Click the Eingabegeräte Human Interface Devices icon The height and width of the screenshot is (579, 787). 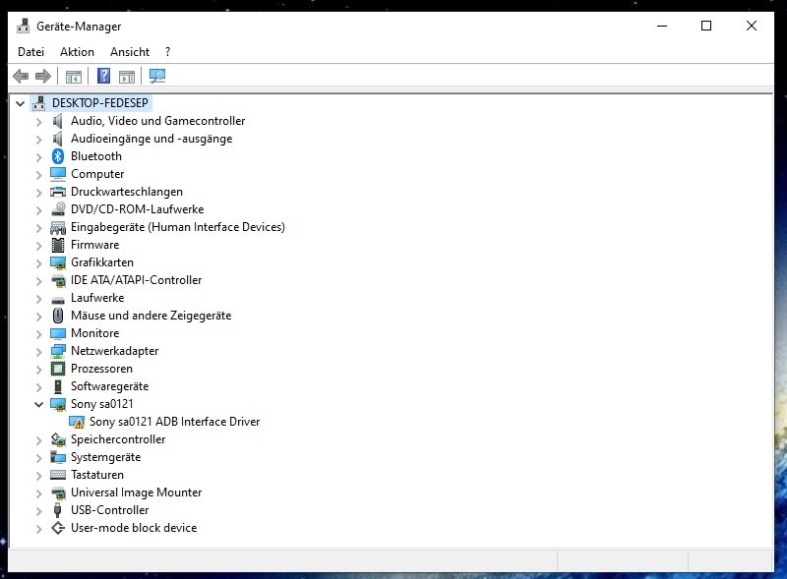(58, 227)
